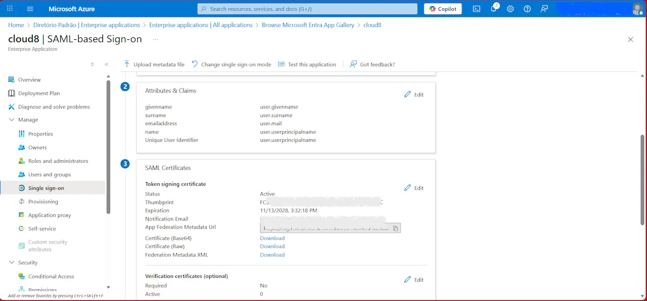Click the Provisioning icon
Viewport: 647px width, 301px height.
(x=22, y=201)
